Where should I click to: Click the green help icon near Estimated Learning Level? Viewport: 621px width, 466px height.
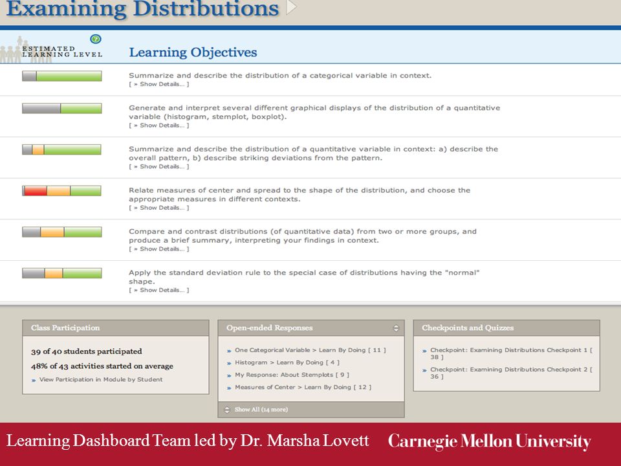[96, 39]
